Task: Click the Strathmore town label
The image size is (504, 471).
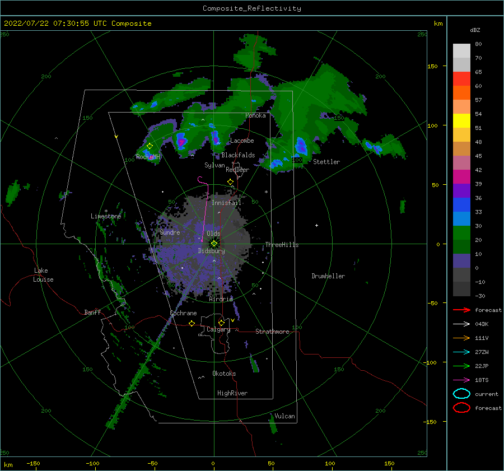Action: (x=272, y=332)
